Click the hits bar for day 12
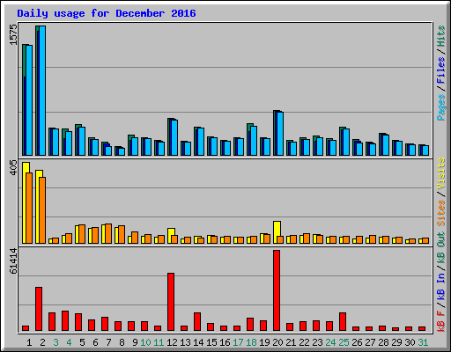The height and width of the screenshot is (352, 451). coord(169,137)
